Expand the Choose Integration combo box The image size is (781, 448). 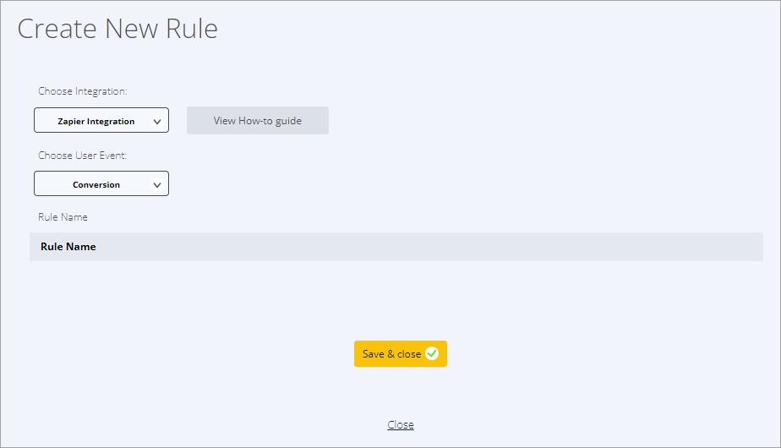[x=101, y=120]
